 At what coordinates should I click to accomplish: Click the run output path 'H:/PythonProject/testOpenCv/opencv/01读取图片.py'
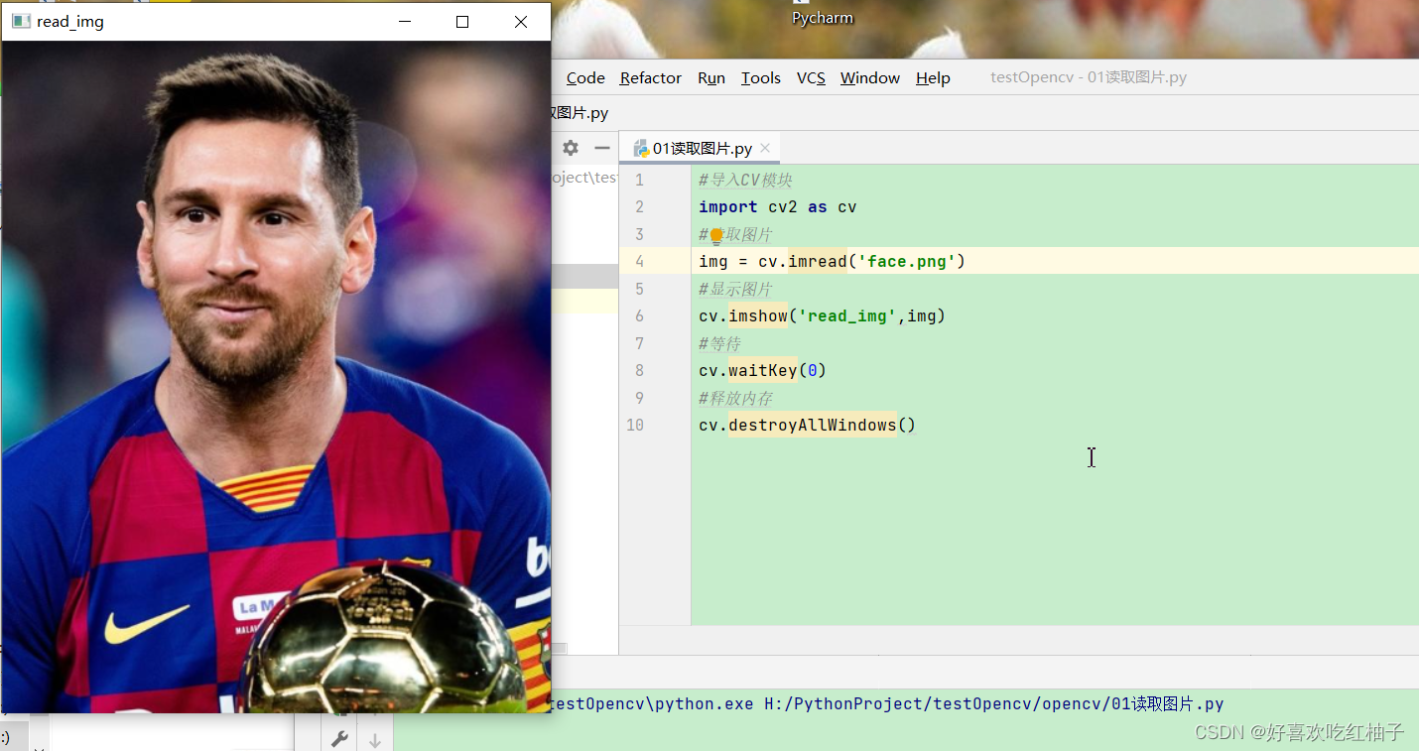[x=993, y=704]
